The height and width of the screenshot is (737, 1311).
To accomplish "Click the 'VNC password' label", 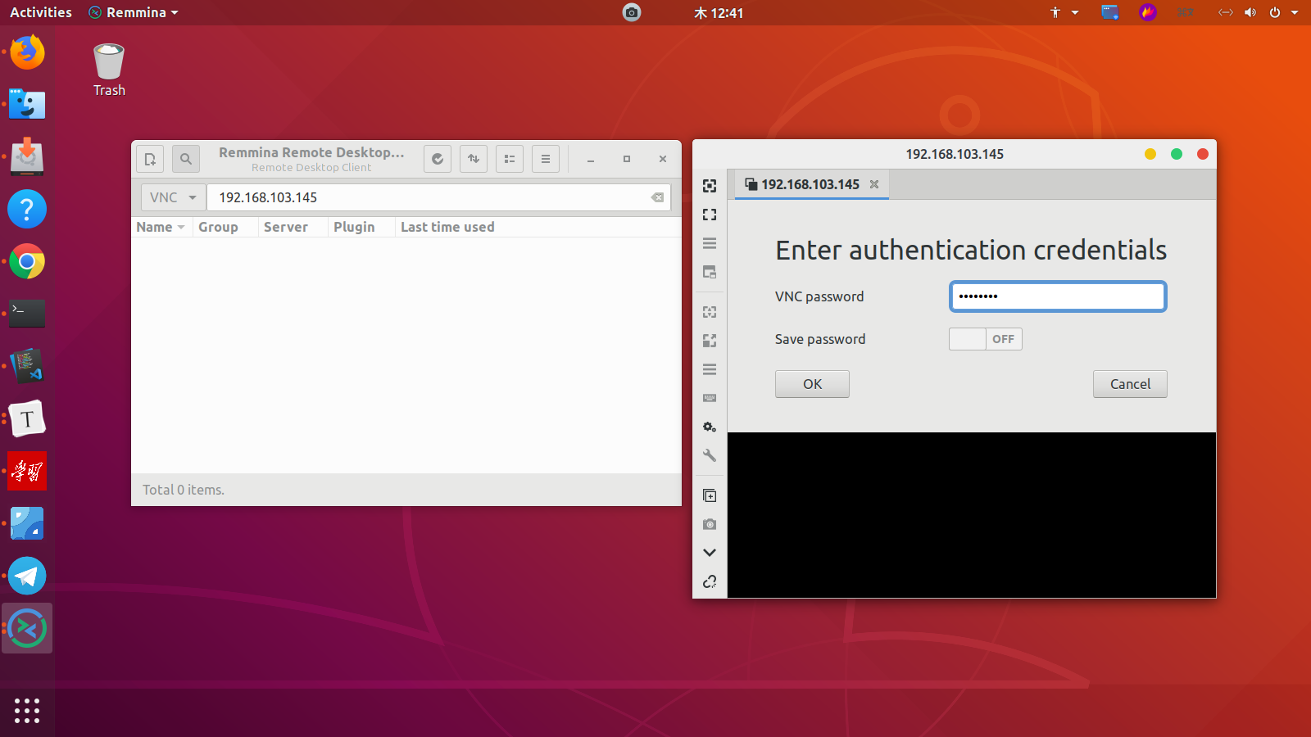I will (x=819, y=296).
